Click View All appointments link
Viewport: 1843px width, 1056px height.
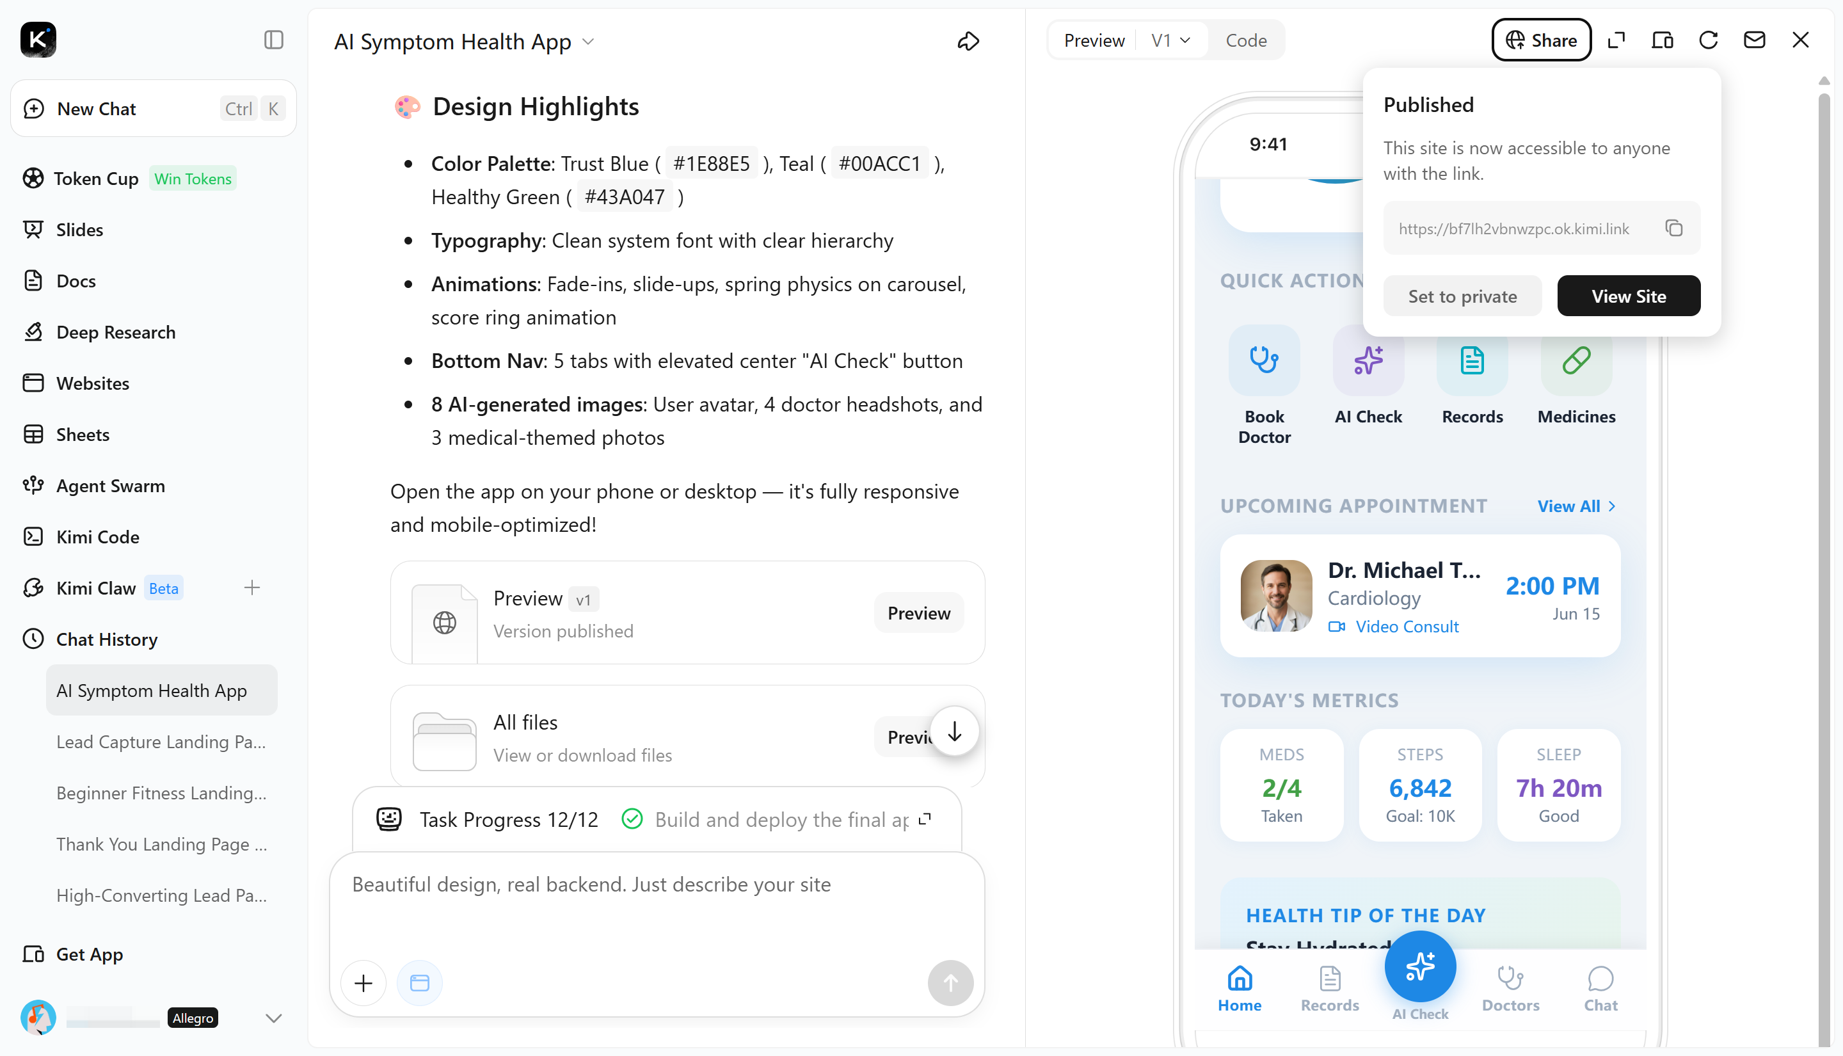1577,506
